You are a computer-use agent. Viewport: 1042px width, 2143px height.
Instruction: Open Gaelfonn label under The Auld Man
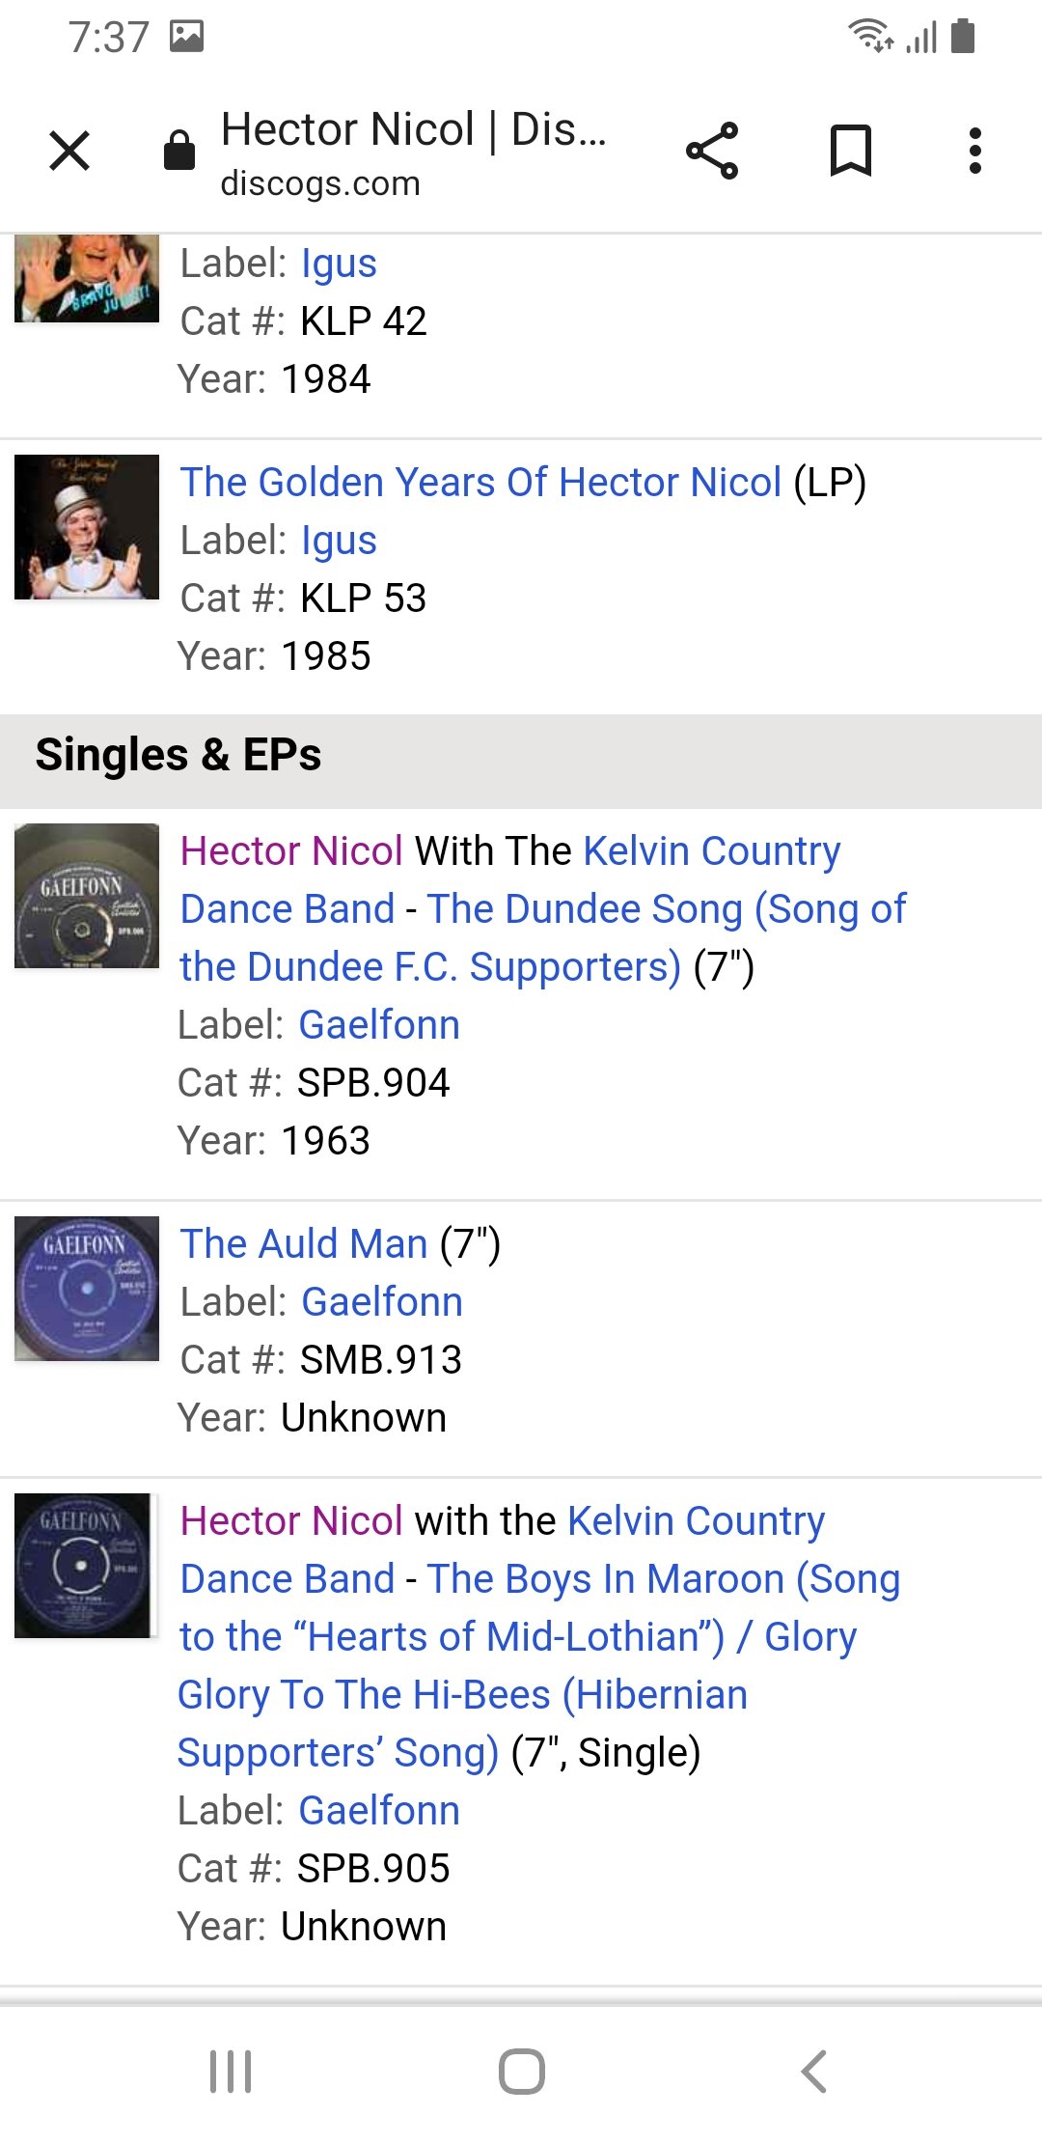coord(382,1302)
